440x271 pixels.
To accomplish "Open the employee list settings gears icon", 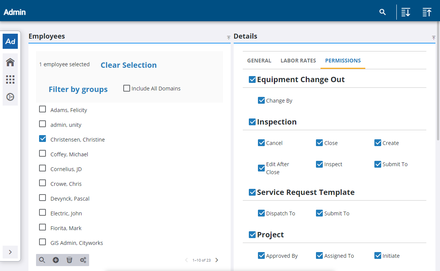I will (83, 260).
